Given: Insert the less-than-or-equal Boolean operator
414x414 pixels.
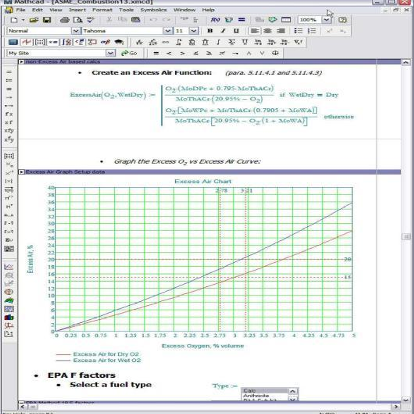Looking at the screenshot, I should (196, 53).
